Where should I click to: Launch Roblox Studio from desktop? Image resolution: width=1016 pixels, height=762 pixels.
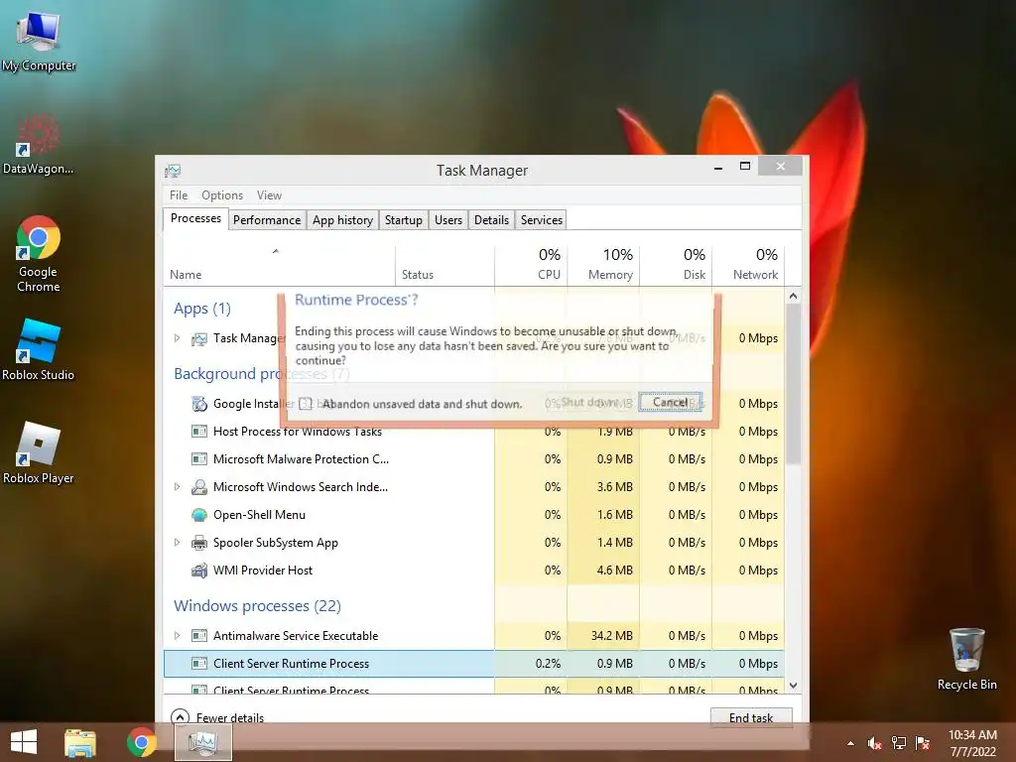coord(39,350)
